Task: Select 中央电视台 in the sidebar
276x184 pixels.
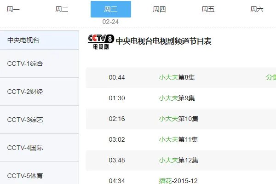Action: 40,40
